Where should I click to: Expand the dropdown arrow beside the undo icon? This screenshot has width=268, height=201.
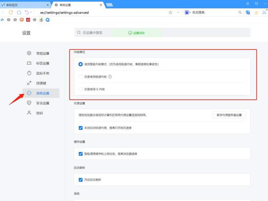point(31,12)
